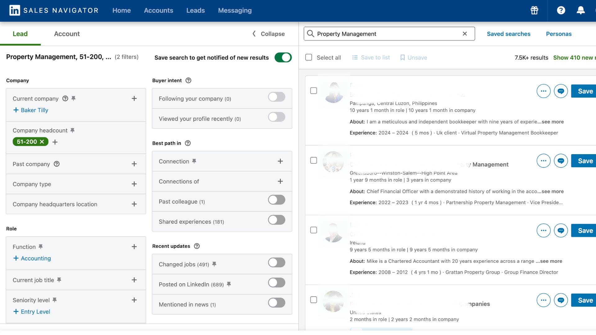596x335 pixels.
Task: Add Entry Level seniority suggestion
Action: (32, 312)
